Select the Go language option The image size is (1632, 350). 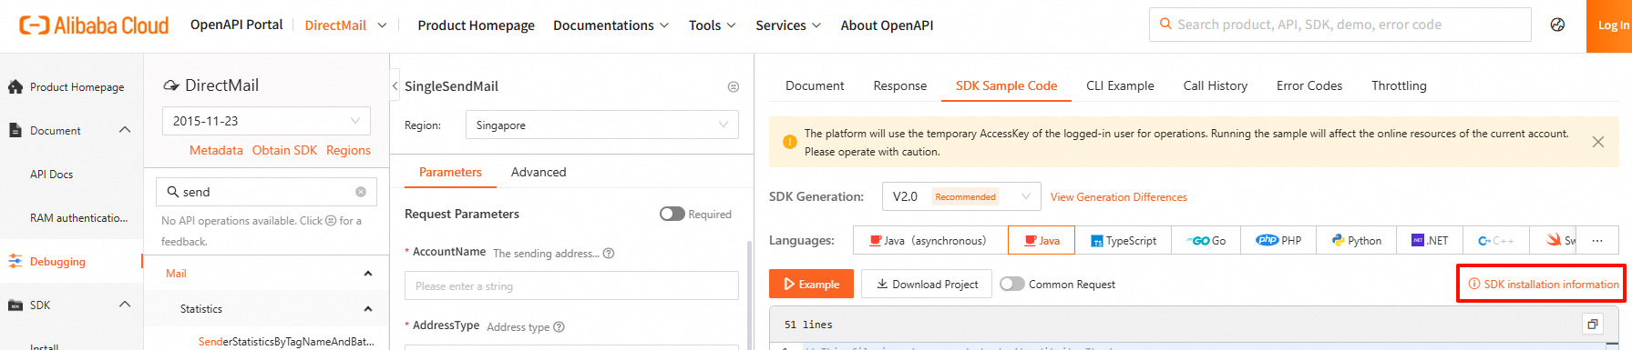1207,241
